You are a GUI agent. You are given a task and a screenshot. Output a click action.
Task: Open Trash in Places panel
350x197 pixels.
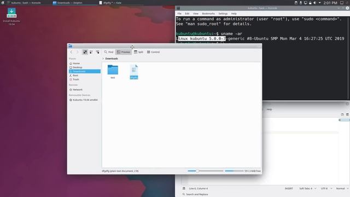(85, 79)
